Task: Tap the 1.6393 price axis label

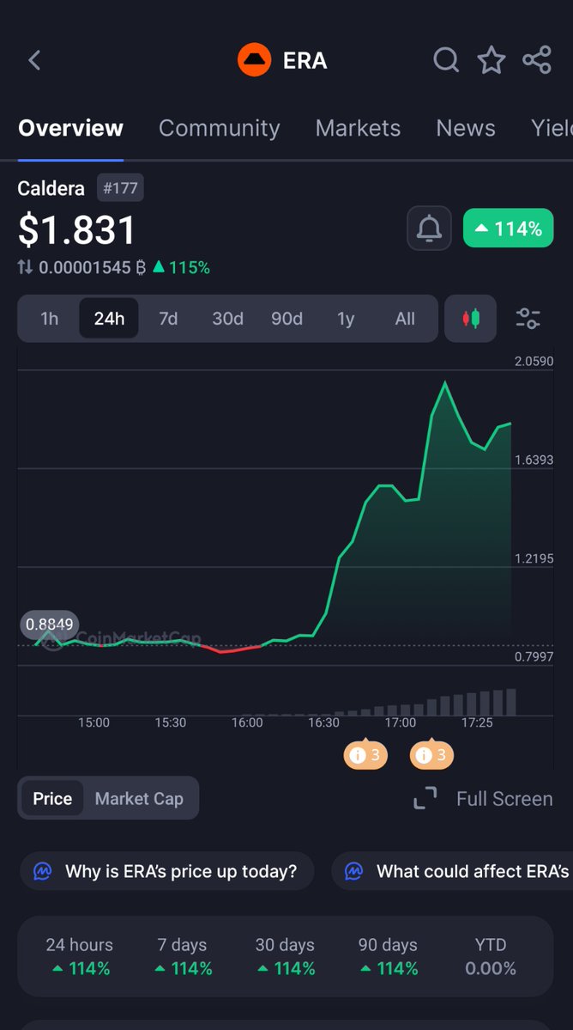Action: 534,460
